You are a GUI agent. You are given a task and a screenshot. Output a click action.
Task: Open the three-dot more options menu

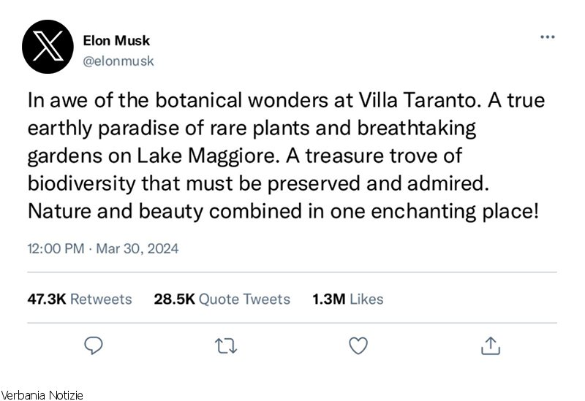(x=547, y=37)
